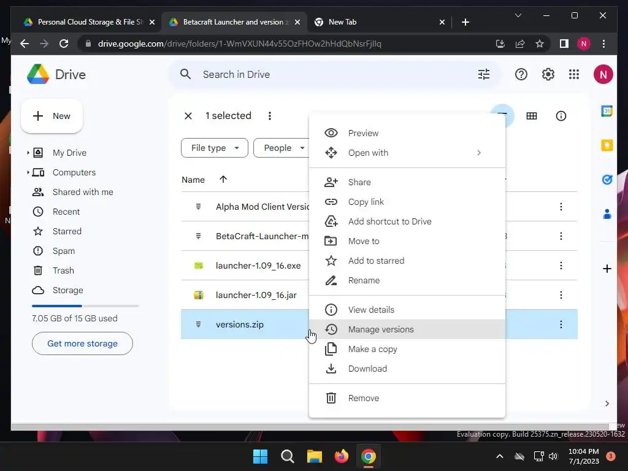Image resolution: width=628 pixels, height=471 pixels.
Task: Open File Explorer from the taskbar
Action: [x=315, y=456]
